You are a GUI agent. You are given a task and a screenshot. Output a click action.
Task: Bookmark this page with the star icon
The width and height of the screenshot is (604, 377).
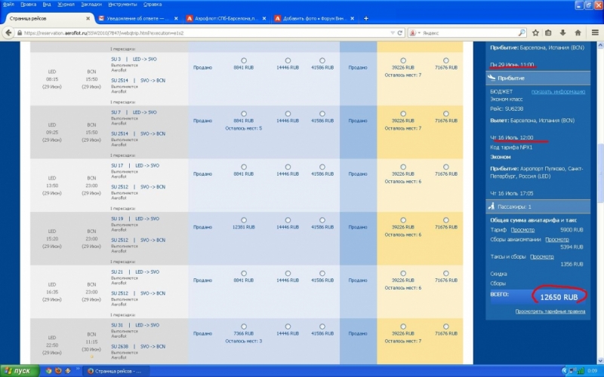(535, 32)
